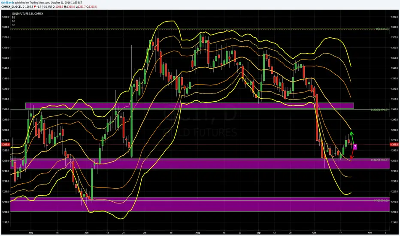
Task: Click the high price H:1268.8
Action: pyautogui.click(x=70, y=6)
